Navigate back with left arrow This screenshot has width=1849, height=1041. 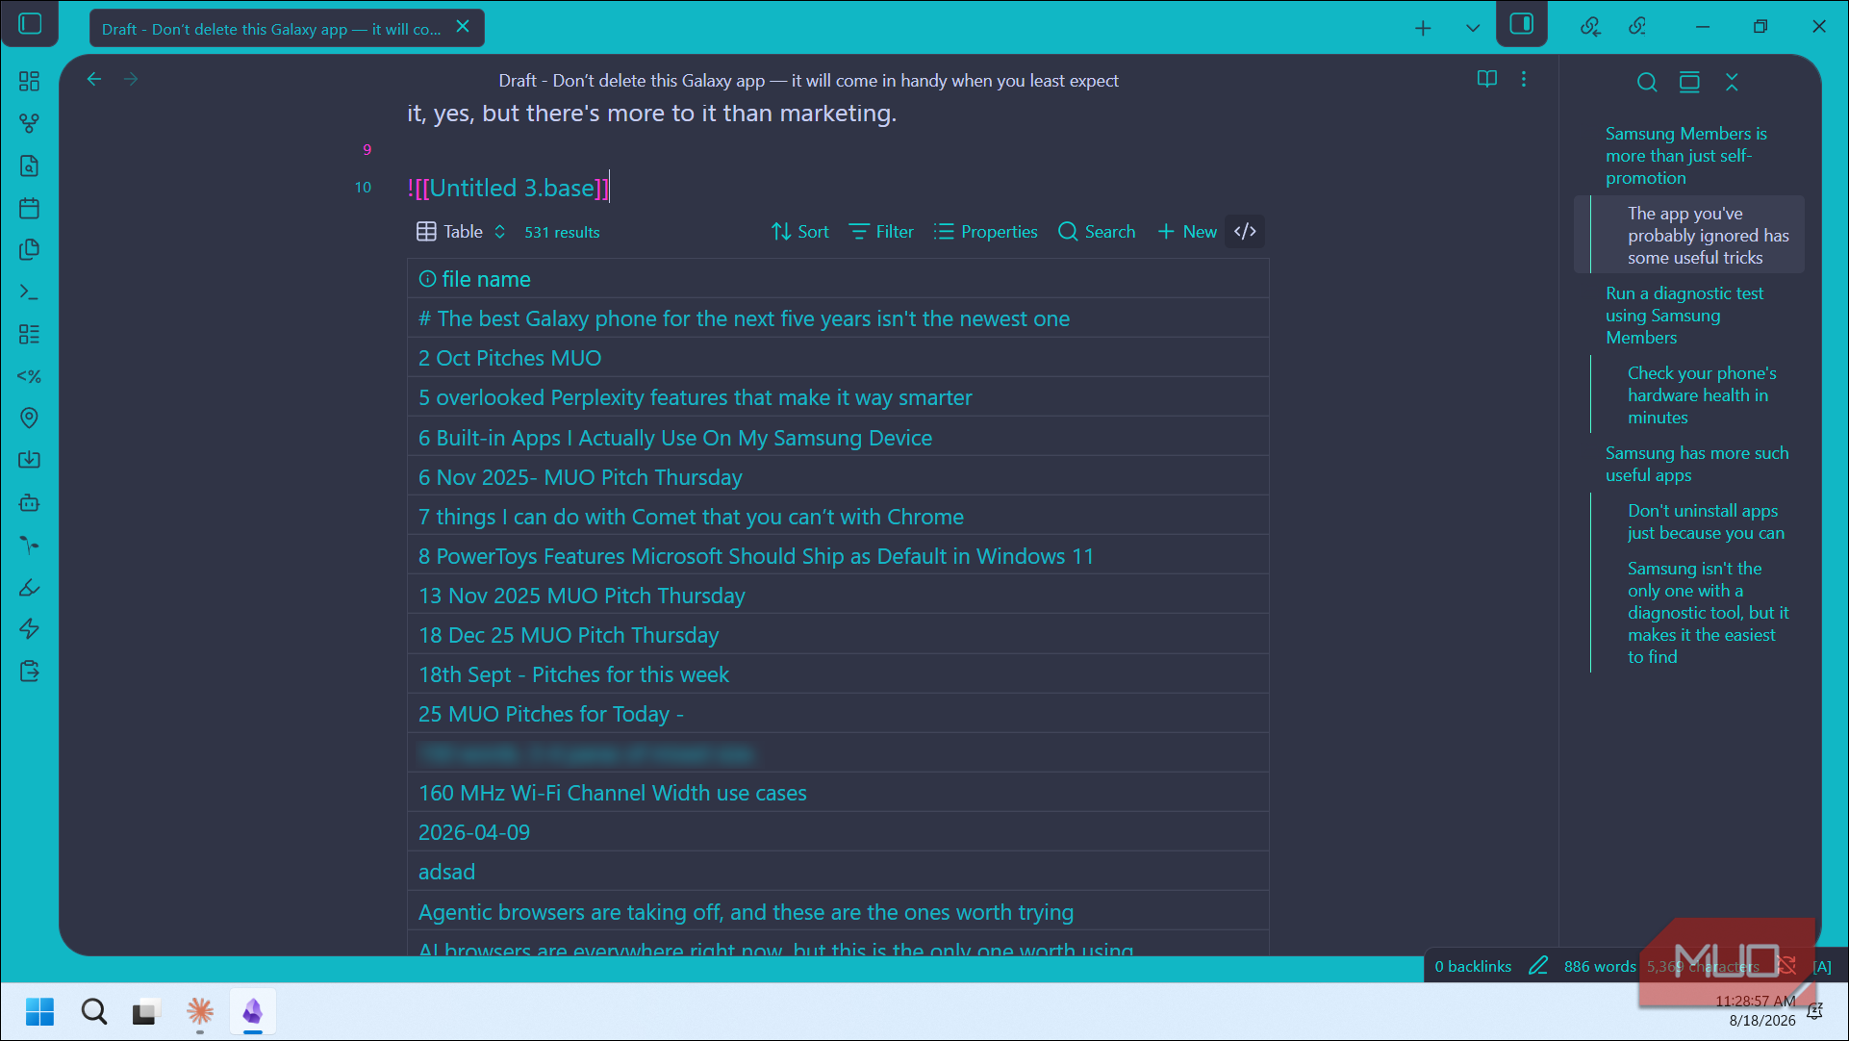pos(93,79)
